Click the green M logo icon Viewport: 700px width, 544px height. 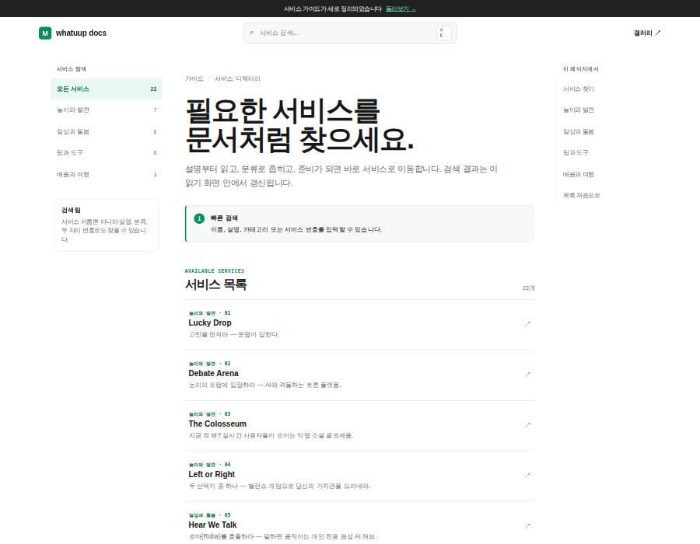point(45,33)
